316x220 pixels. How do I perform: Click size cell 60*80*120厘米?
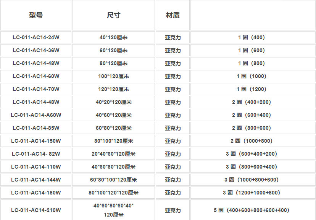(x=113, y=128)
